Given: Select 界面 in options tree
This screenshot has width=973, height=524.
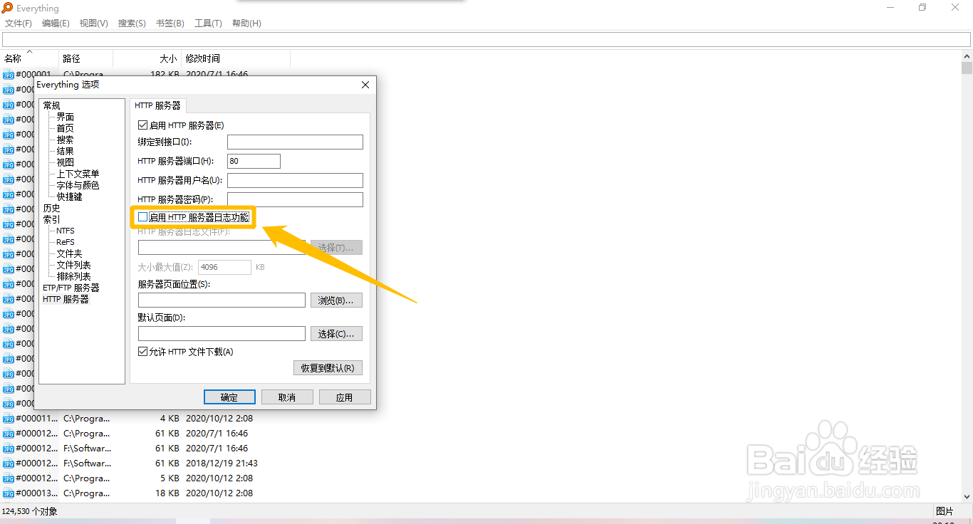Looking at the screenshot, I should click(65, 117).
